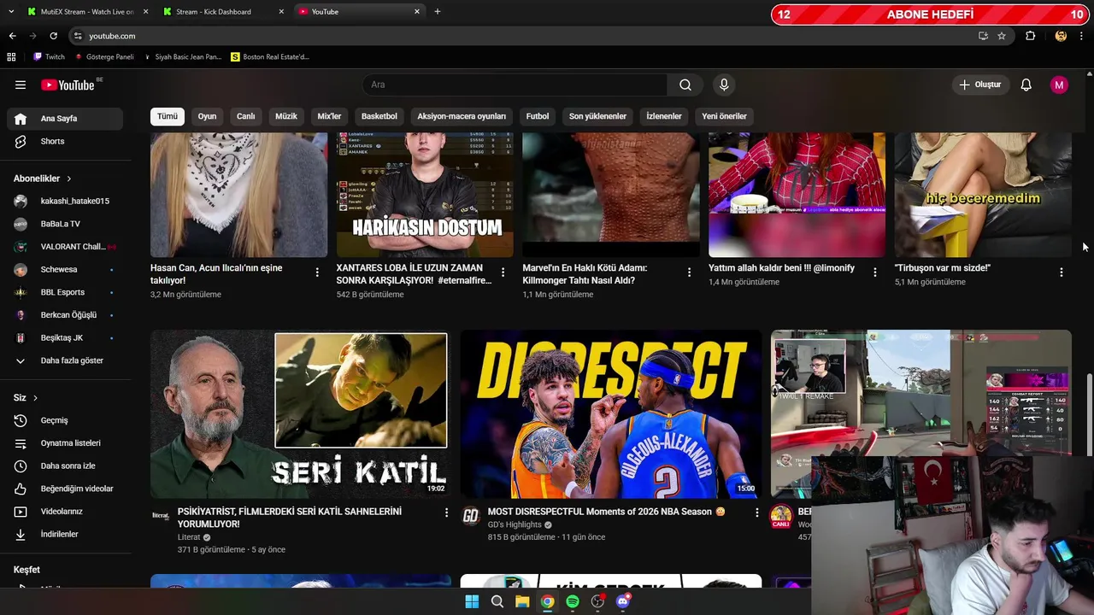Open options for XANTARES LOBA video
The image size is (1094, 615).
coord(503,272)
